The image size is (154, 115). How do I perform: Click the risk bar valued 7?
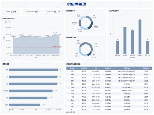click(x=132, y=42)
